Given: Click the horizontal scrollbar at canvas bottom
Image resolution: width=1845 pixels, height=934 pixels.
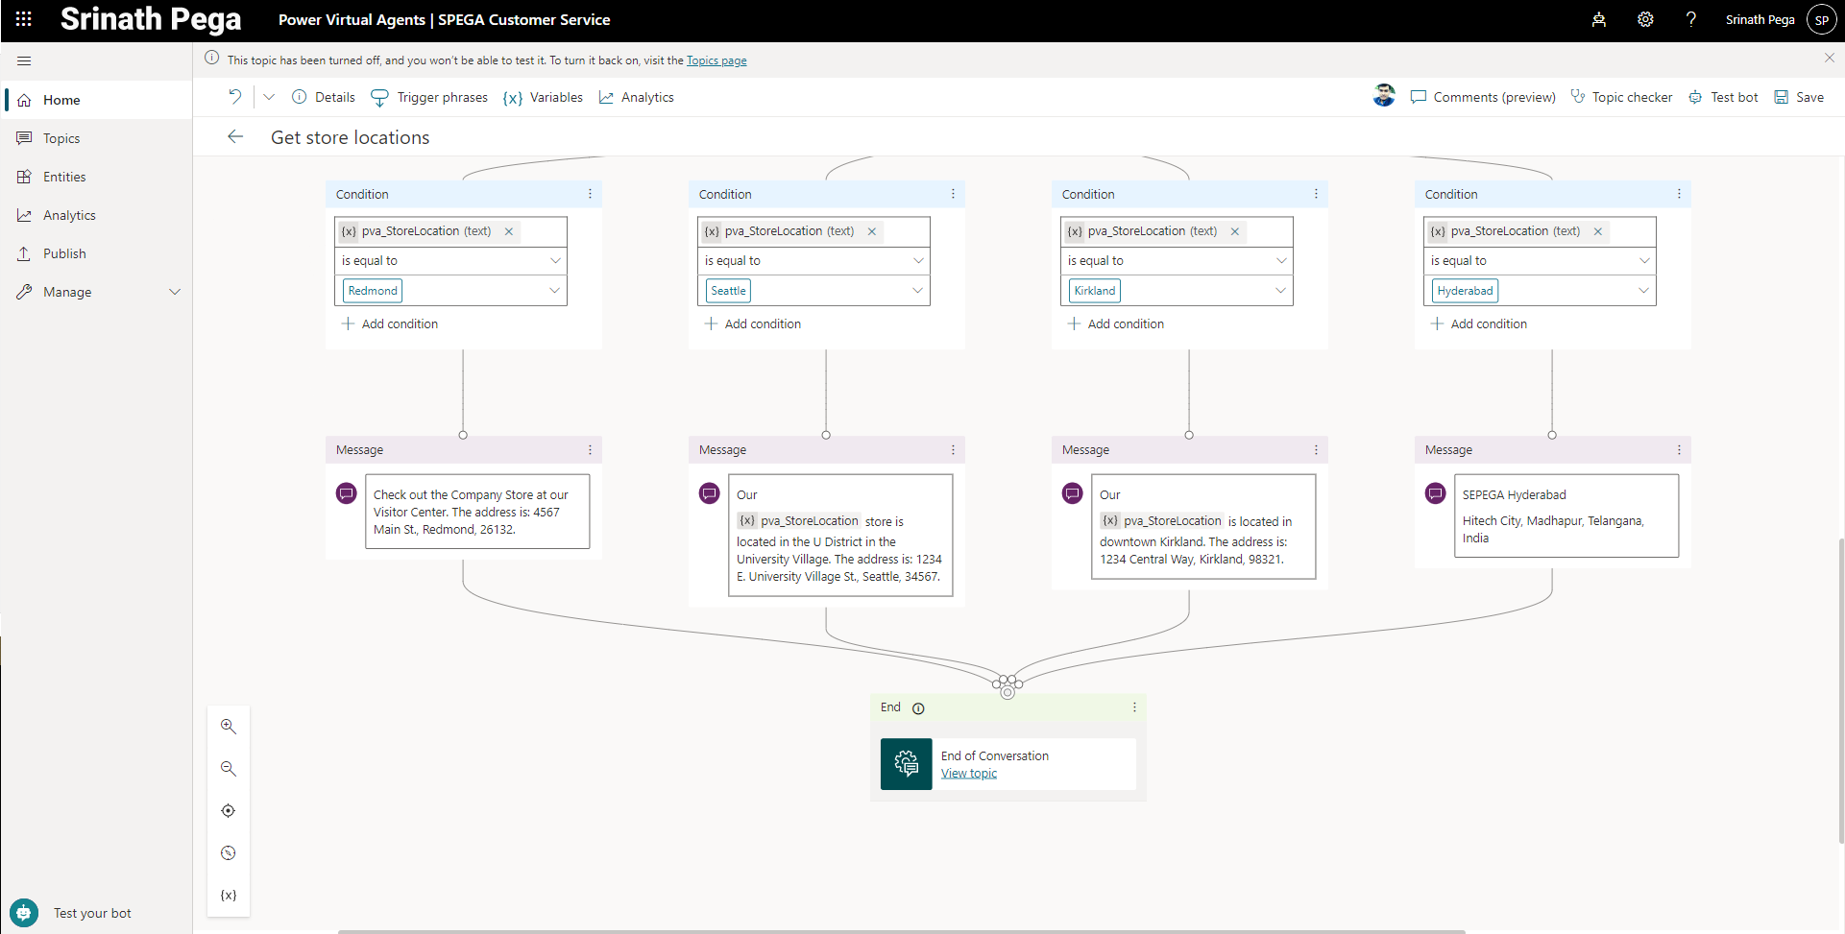Looking at the screenshot, I should [901, 930].
